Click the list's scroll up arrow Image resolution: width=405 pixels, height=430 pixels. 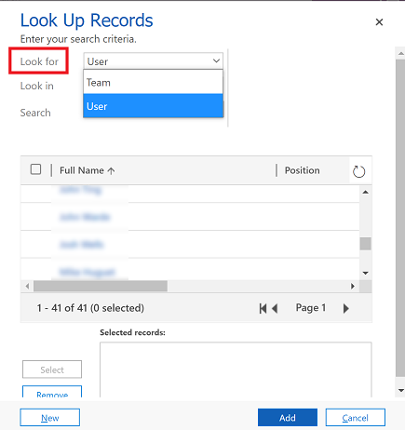pyautogui.click(x=366, y=193)
